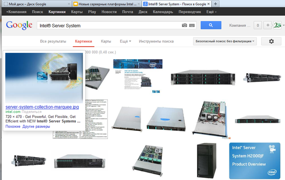Image resolution: width=285 pixels, height=180 pixels.
Task: Open Переводчик in the black bar
Action: [190, 12]
